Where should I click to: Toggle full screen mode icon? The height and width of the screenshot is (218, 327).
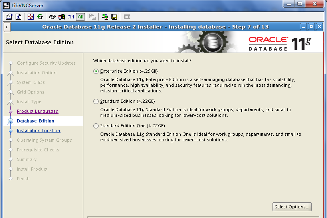coord(30,17)
